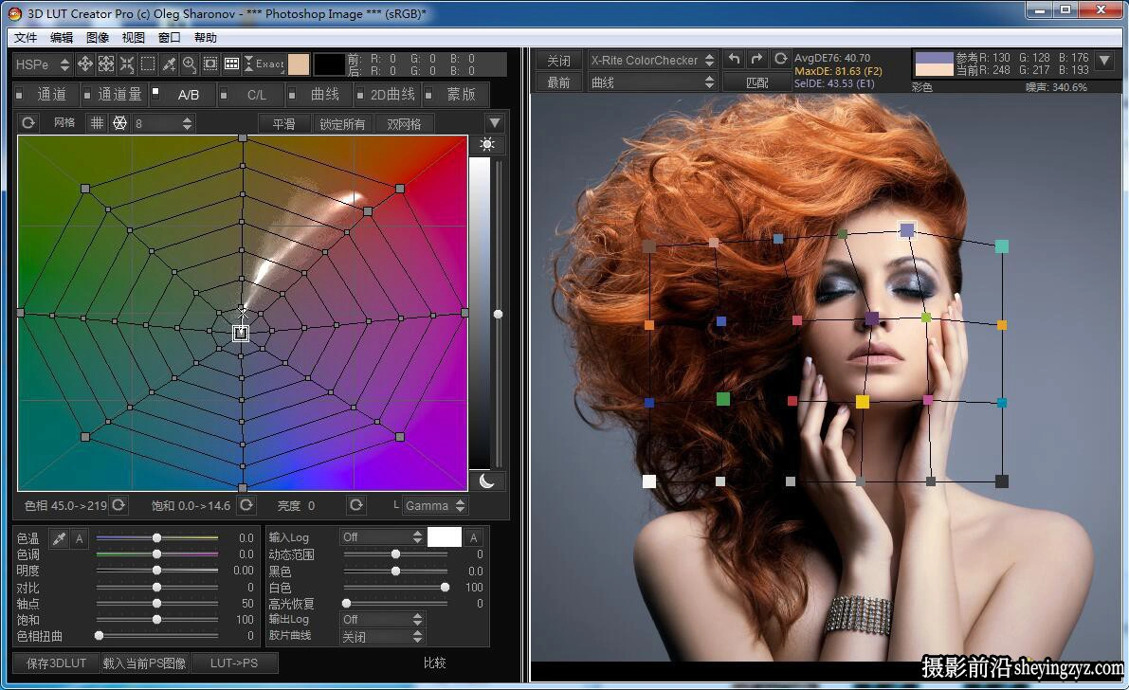Click the beige foreground color swatch
1129x690 pixels.
(298, 64)
